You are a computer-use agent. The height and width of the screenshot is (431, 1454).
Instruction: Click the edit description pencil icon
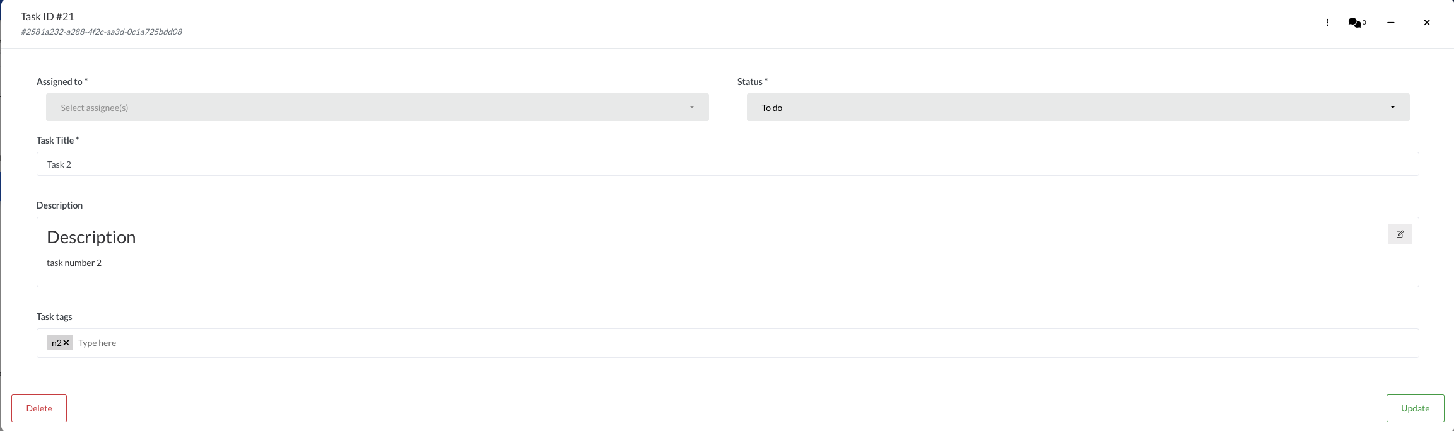pos(1399,234)
